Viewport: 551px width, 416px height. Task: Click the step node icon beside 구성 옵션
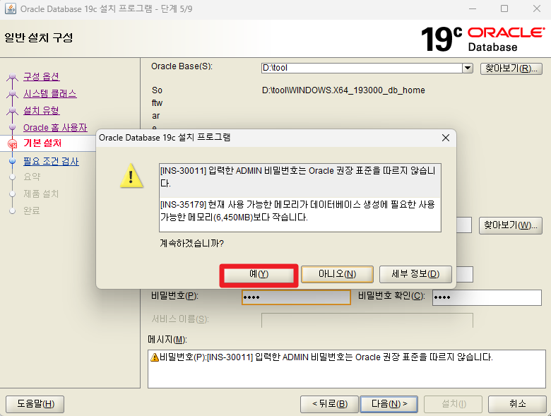point(12,76)
